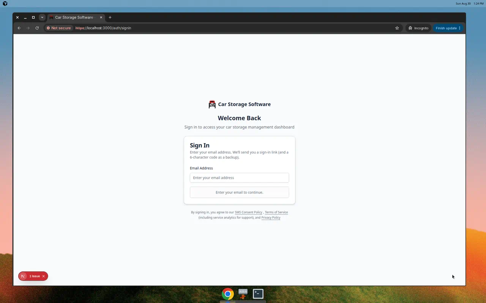This screenshot has width=486, height=303.
Task: Click the Car Storage Software logo icon
Action: point(212,104)
